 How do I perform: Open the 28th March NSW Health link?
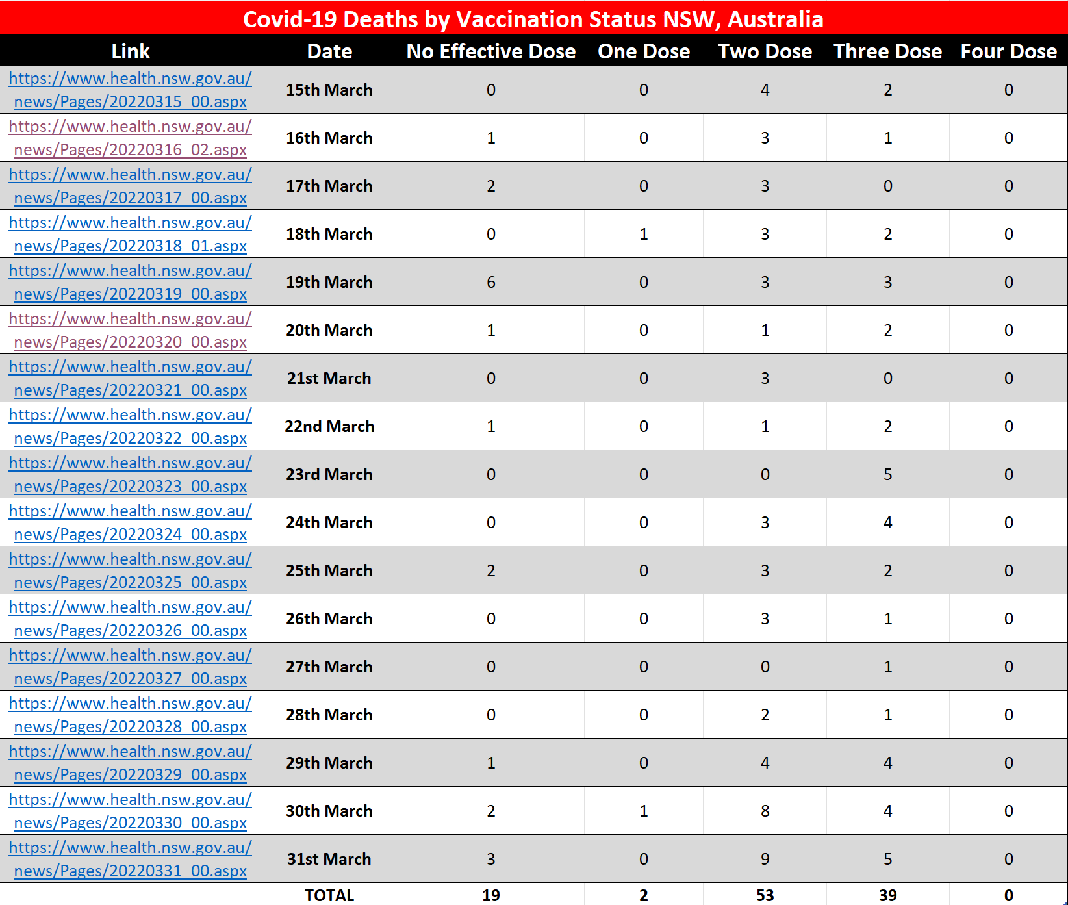(131, 715)
